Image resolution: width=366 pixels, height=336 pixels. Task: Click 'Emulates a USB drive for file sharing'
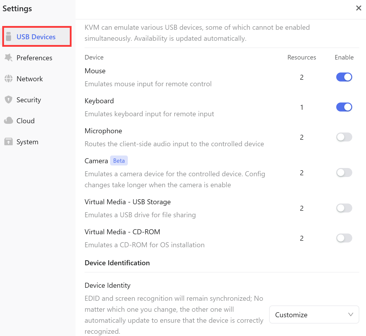[140, 215]
